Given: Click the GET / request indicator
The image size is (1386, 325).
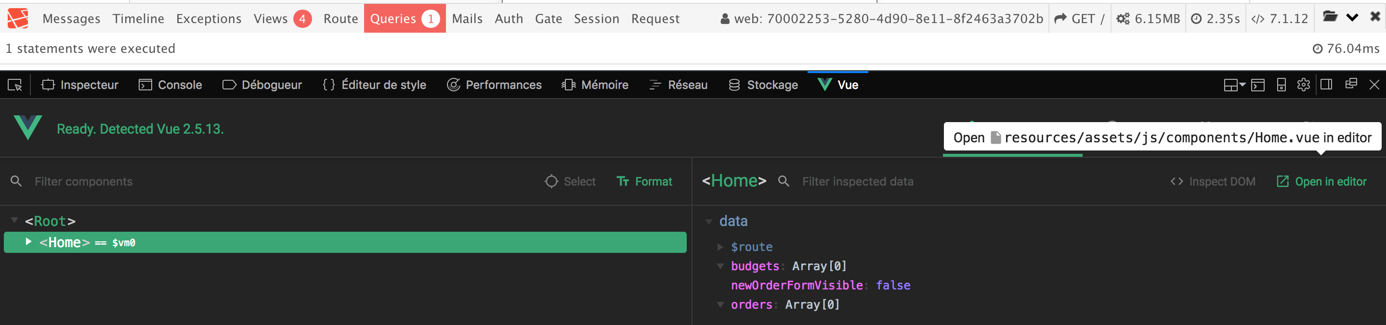Looking at the screenshot, I should click(x=1079, y=19).
